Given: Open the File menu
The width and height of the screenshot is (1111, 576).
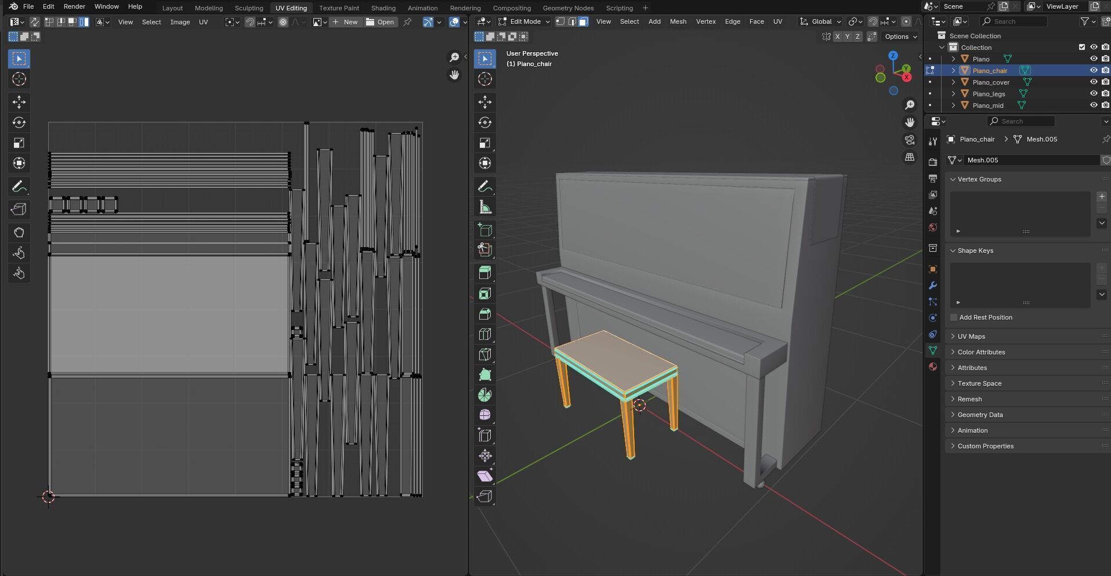Looking at the screenshot, I should tap(28, 6).
